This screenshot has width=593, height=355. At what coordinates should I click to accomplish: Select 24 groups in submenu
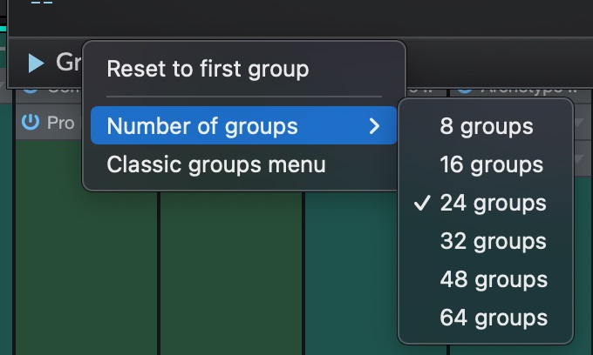click(493, 203)
